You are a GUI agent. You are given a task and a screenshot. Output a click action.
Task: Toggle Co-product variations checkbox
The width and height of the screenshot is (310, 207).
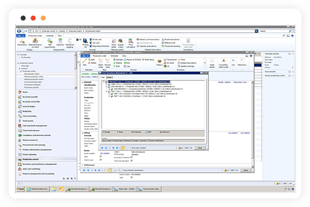click(132, 158)
